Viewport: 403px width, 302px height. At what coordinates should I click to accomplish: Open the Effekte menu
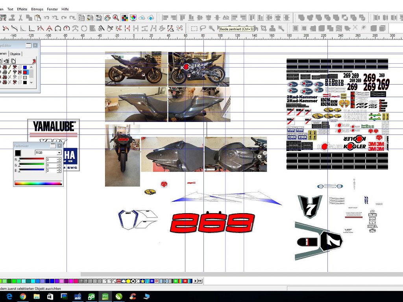22,9
